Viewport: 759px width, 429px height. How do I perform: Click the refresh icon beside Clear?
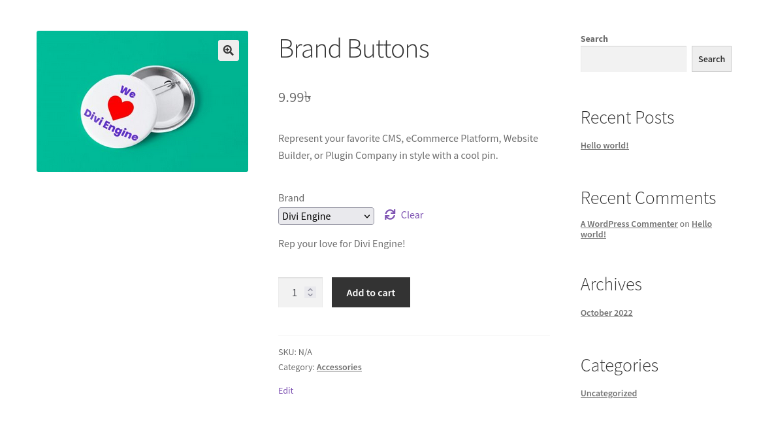point(390,214)
